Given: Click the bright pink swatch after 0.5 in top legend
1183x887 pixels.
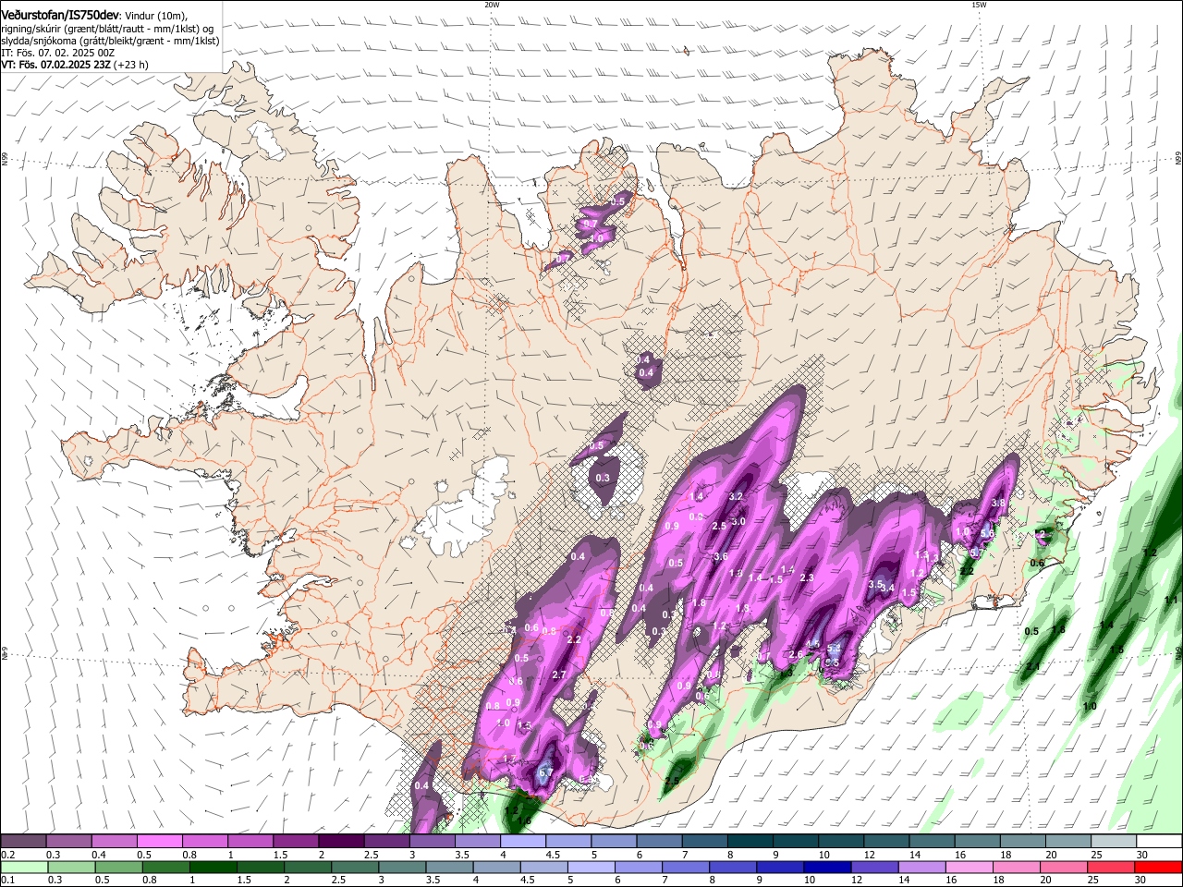Looking at the screenshot, I should (160, 842).
